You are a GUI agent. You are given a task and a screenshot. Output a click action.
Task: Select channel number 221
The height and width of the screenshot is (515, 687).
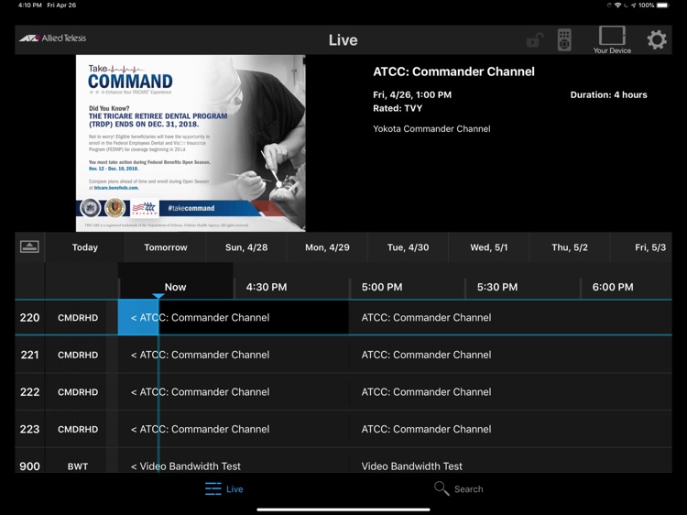click(30, 355)
